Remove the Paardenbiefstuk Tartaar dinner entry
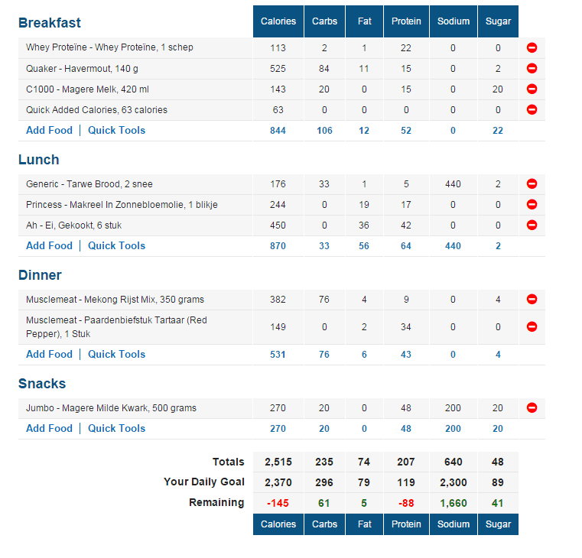Screen dimensions: 582x558 [x=532, y=326]
